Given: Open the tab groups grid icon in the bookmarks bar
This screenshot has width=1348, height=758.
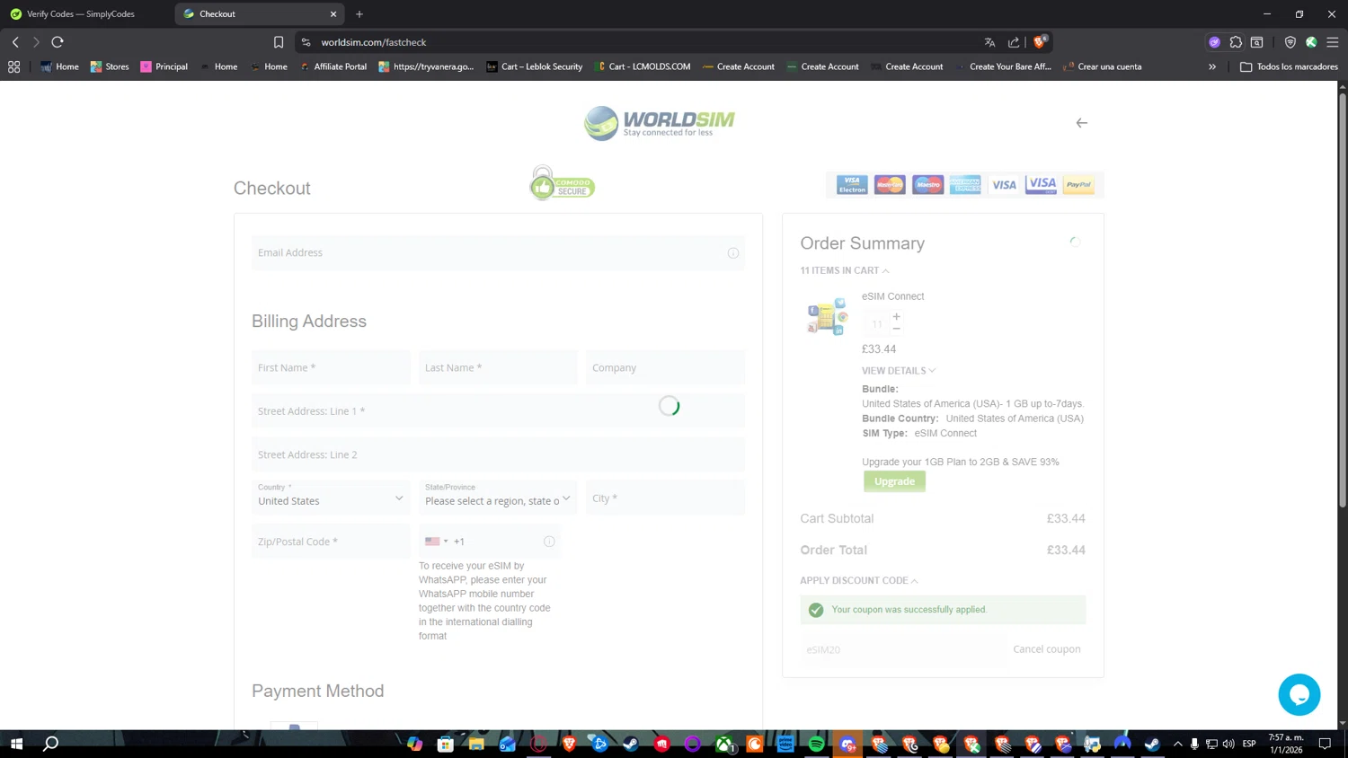Looking at the screenshot, I should [x=13, y=66].
